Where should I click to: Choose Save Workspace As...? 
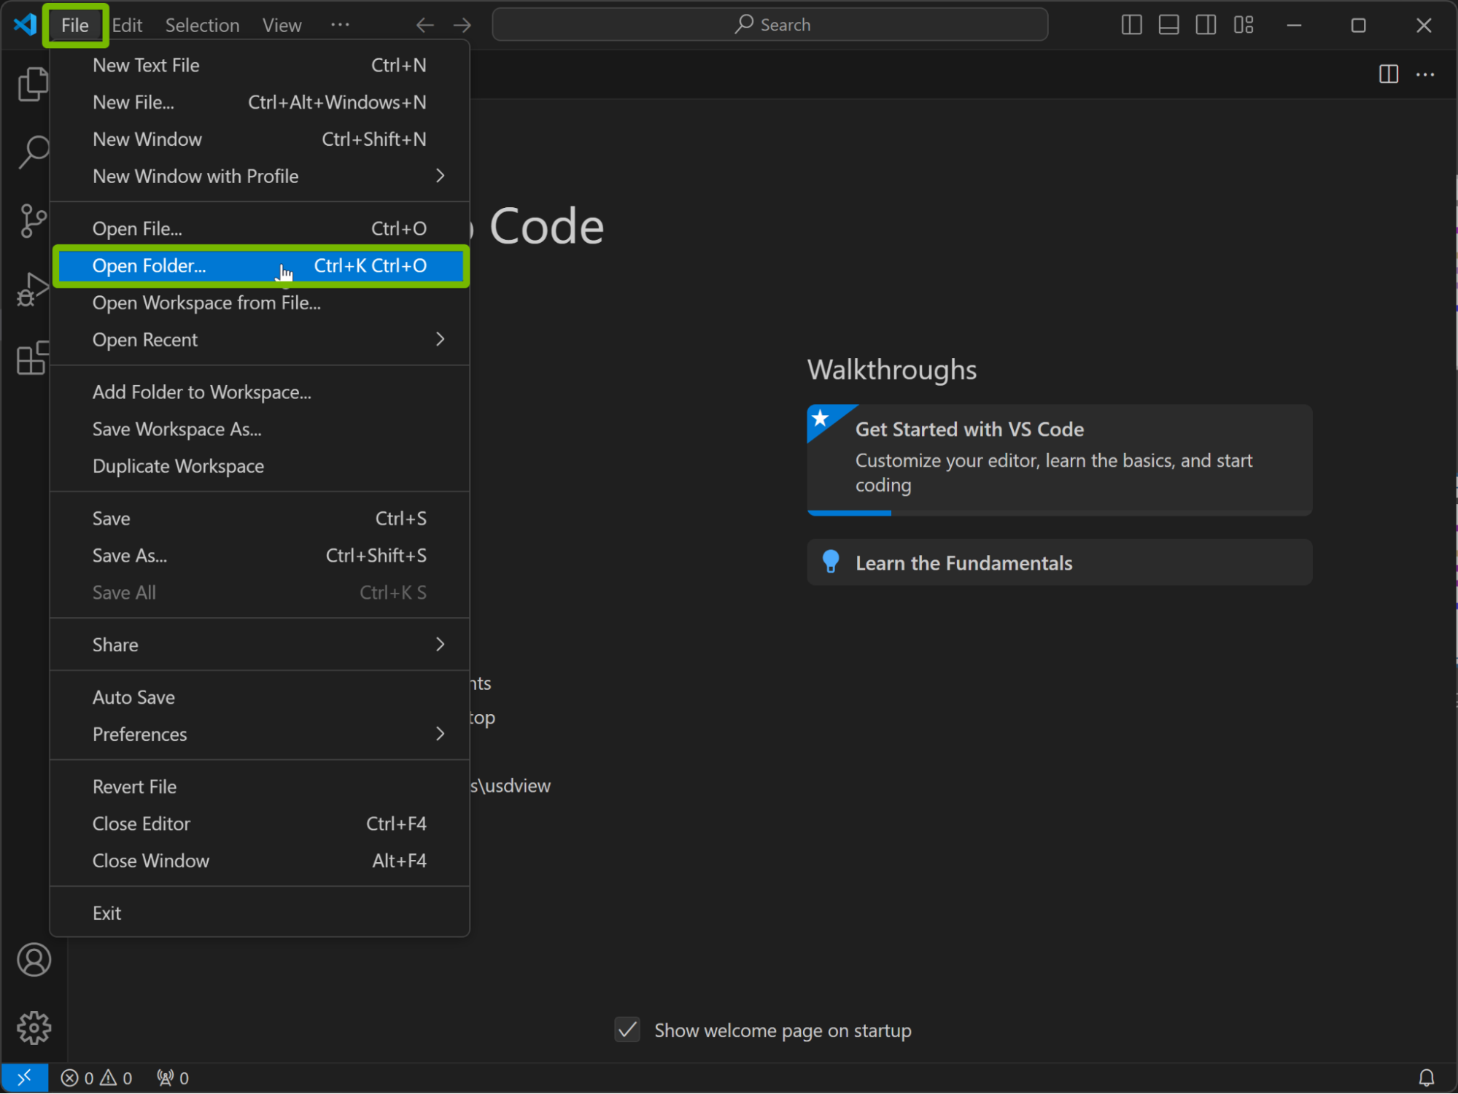pyautogui.click(x=260, y=429)
